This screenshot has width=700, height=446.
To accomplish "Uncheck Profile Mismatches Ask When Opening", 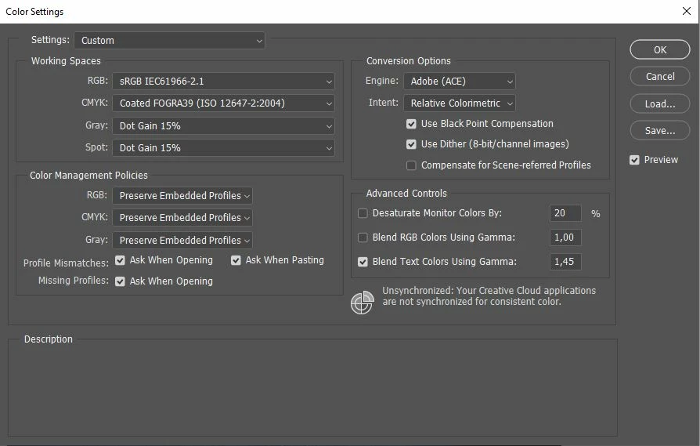I will pyautogui.click(x=120, y=260).
